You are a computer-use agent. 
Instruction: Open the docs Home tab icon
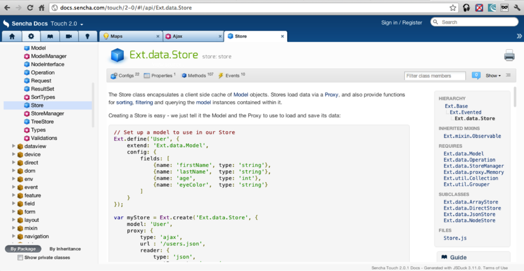[x=12, y=36]
